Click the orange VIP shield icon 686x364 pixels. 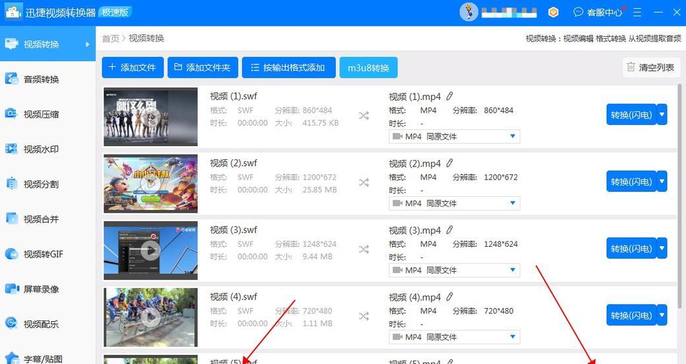tap(553, 13)
